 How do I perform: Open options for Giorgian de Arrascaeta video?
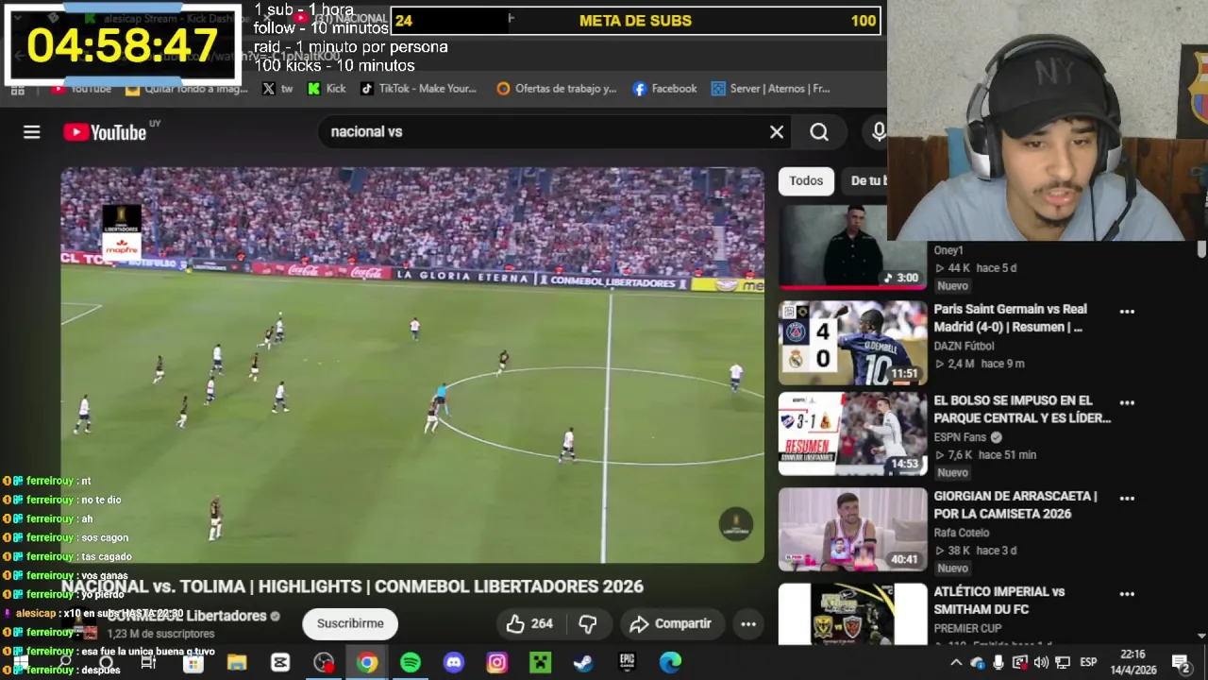[1127, 498]
